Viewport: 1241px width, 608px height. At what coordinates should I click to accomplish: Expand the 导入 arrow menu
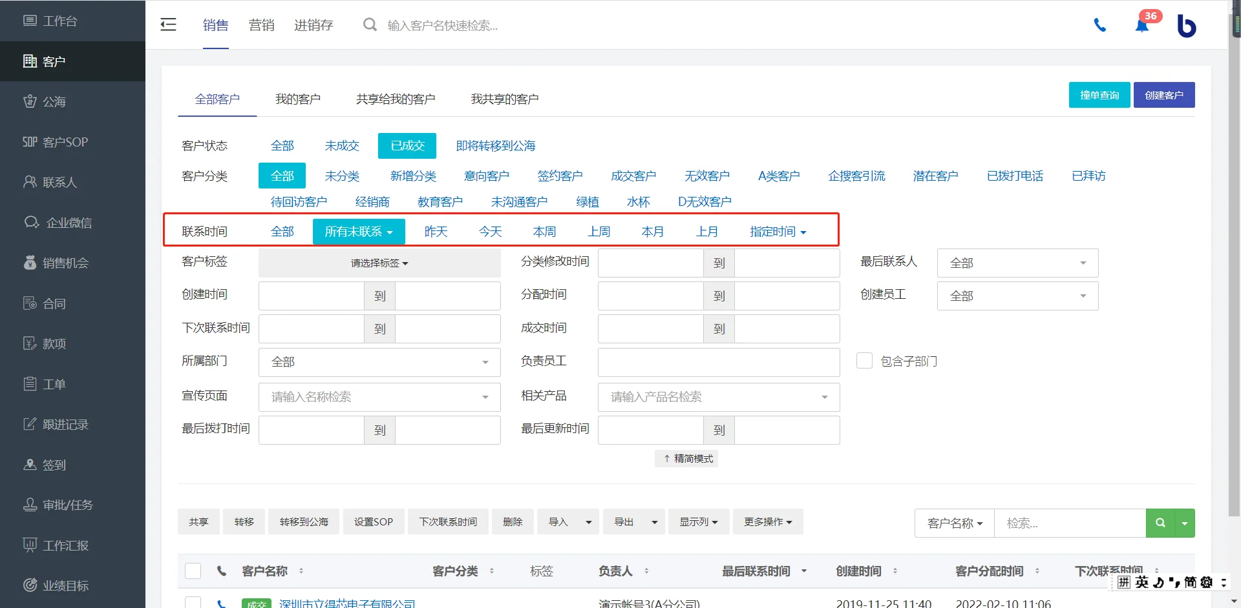coord(588,522)
